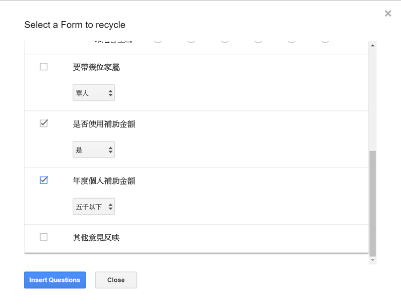Open the 單人 dropdown

coord(94,93)
